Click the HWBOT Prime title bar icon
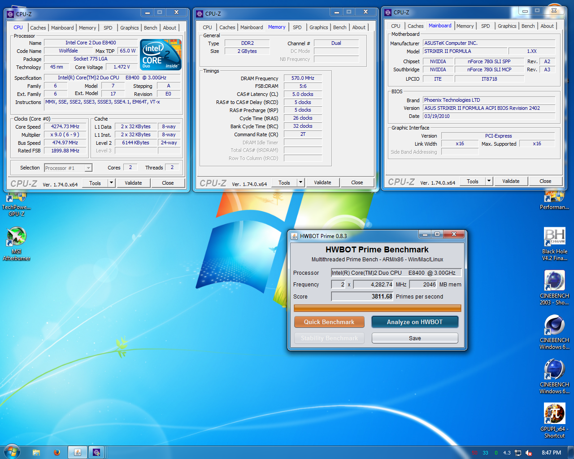 (x=294, y=236)
